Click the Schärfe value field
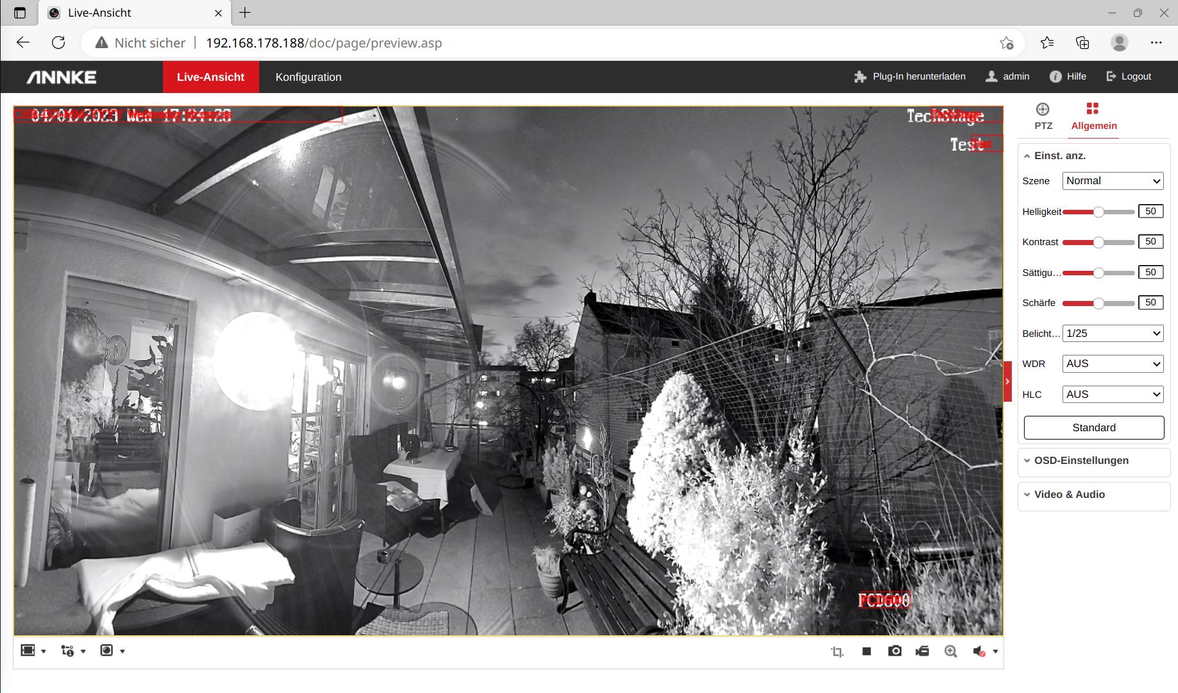Image resolution: width=1178 pixels, height=693 pixels. click(1150, 302)
